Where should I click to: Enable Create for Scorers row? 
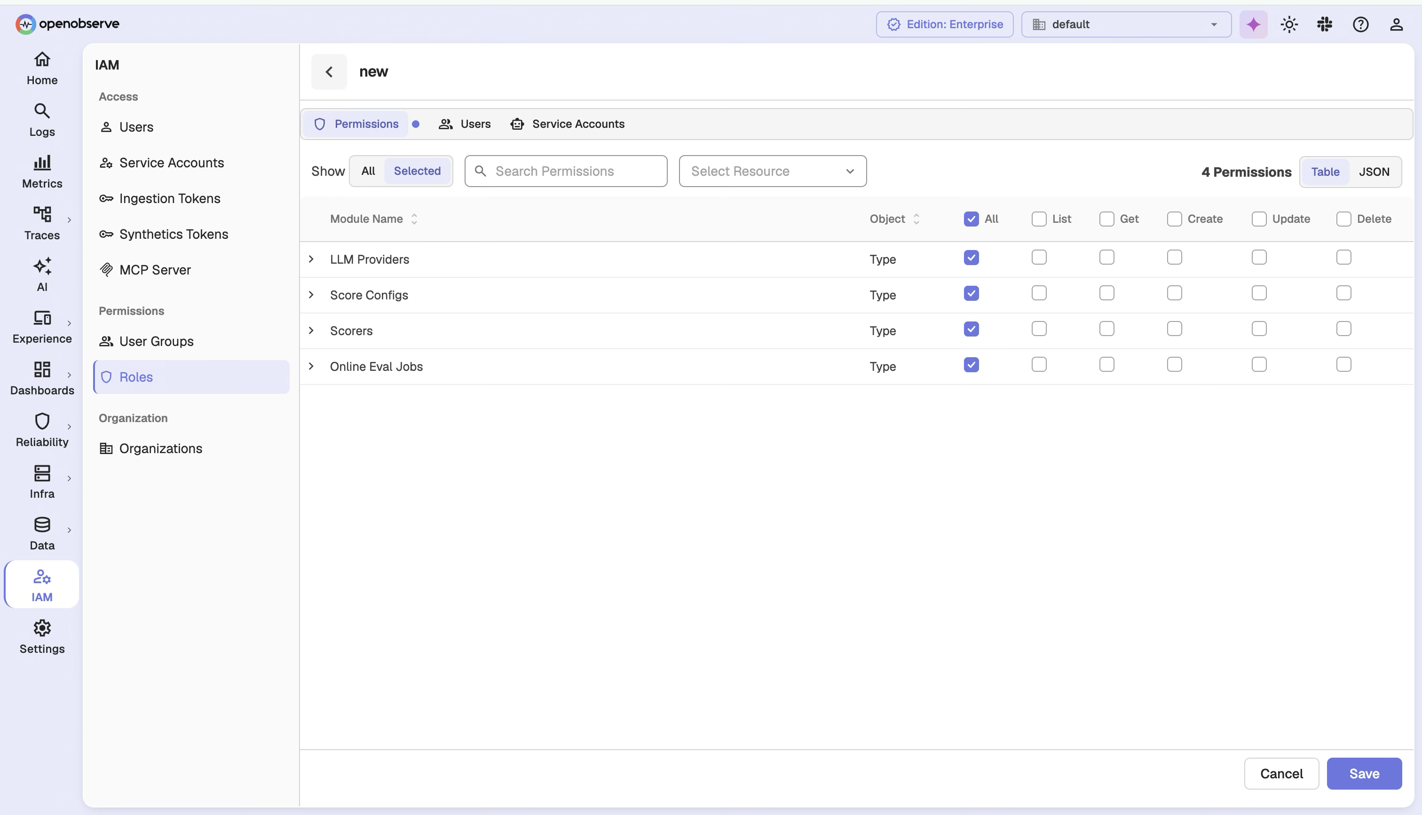click(1175, 329)
